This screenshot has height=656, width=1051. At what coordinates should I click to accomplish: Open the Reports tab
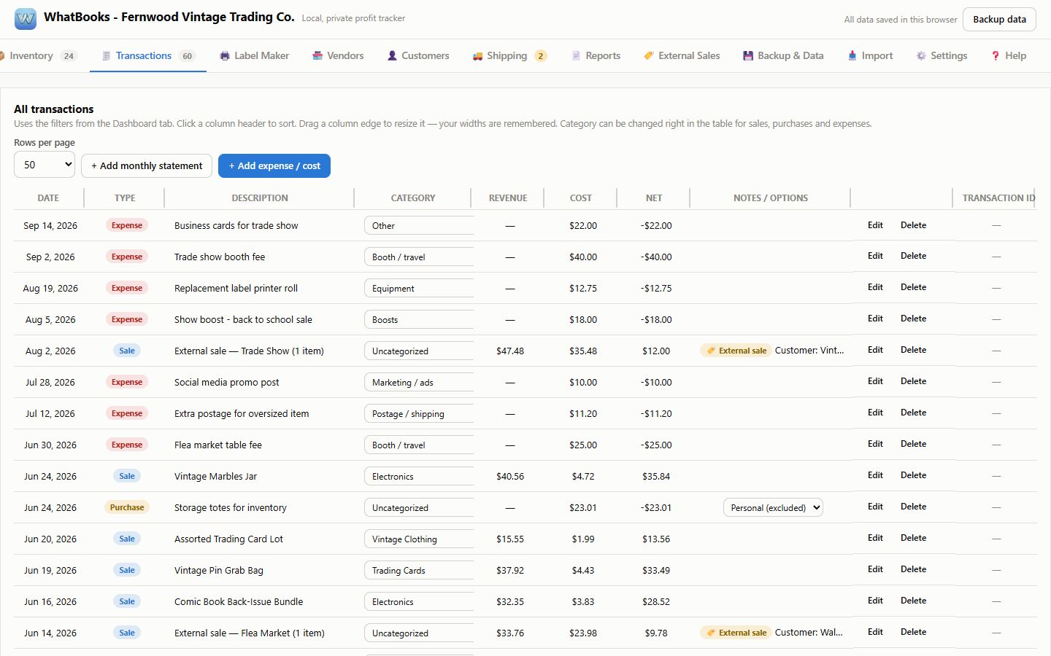coord(596,55)
